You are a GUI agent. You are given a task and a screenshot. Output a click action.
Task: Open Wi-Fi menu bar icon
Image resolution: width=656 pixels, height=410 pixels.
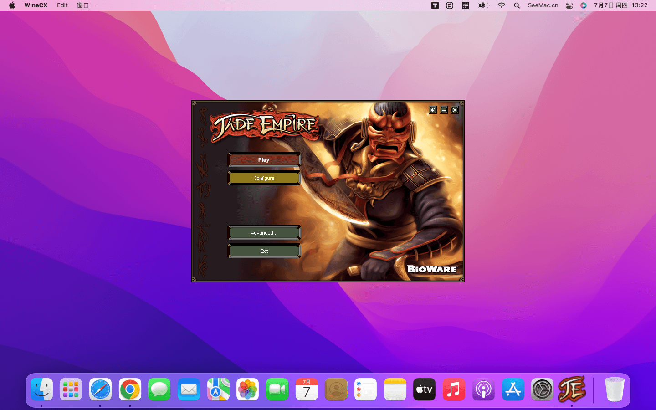pos(502,5)
